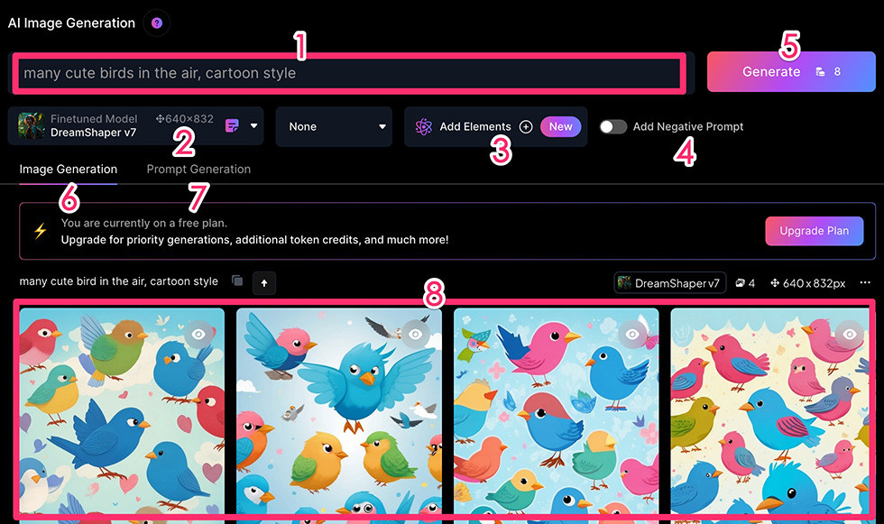The height and width of the screenshot is (524, 884).
Task: Click the purple prompt notes icon in the model selector
Action: (x=232, y=125)
